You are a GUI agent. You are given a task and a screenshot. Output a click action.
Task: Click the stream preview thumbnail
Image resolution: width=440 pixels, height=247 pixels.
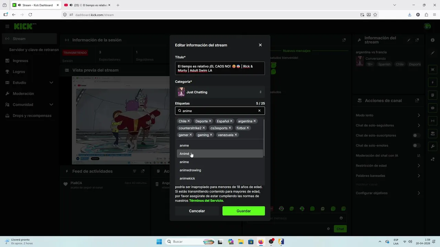pyautogui.click(x=121, y=120)
